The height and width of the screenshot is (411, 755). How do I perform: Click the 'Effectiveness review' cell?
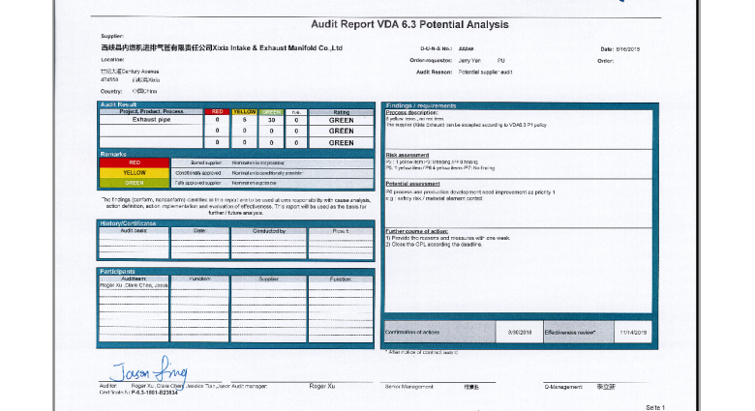coord(579,331)
